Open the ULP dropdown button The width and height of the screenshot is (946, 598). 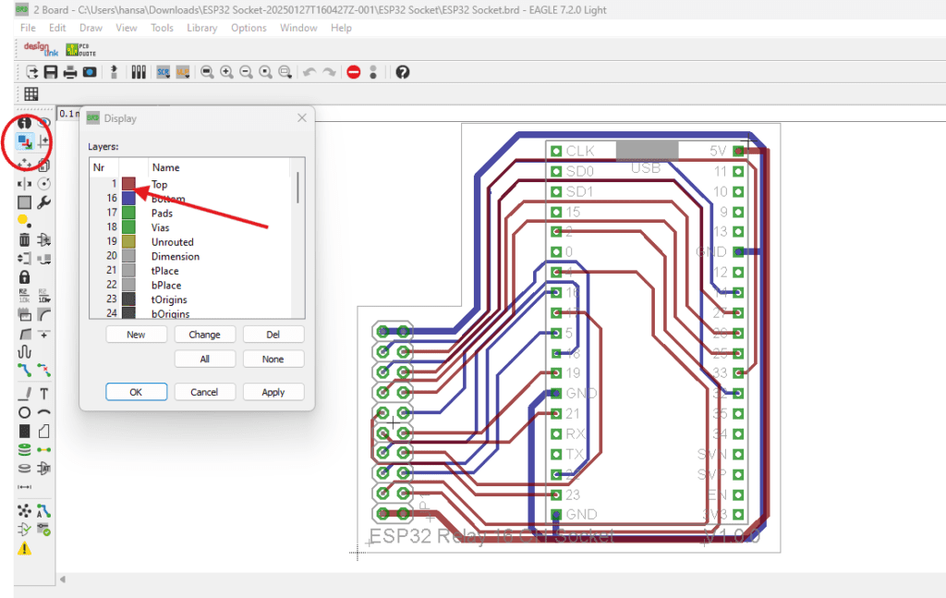[183, 72]
